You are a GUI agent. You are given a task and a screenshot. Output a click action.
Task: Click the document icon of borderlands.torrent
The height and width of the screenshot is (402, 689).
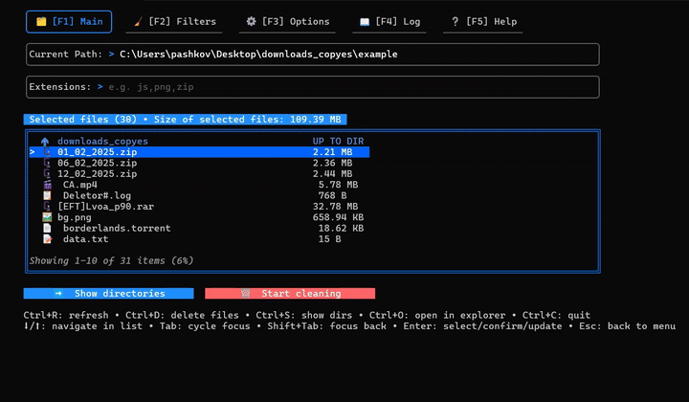click(x=47, y=229)
